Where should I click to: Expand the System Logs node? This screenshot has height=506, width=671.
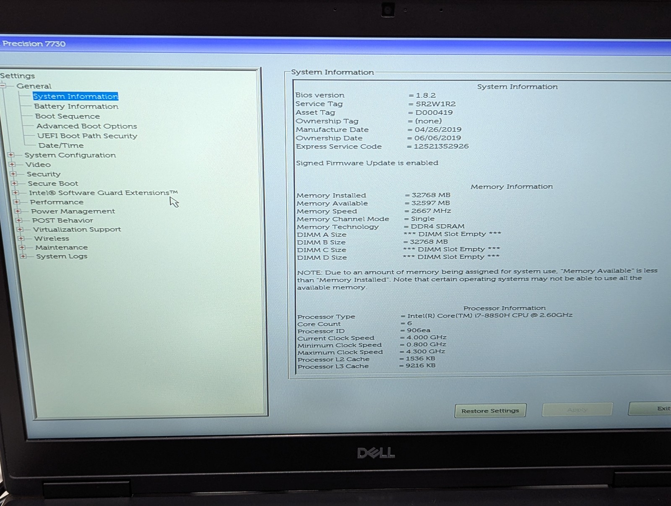pos(23,256)
